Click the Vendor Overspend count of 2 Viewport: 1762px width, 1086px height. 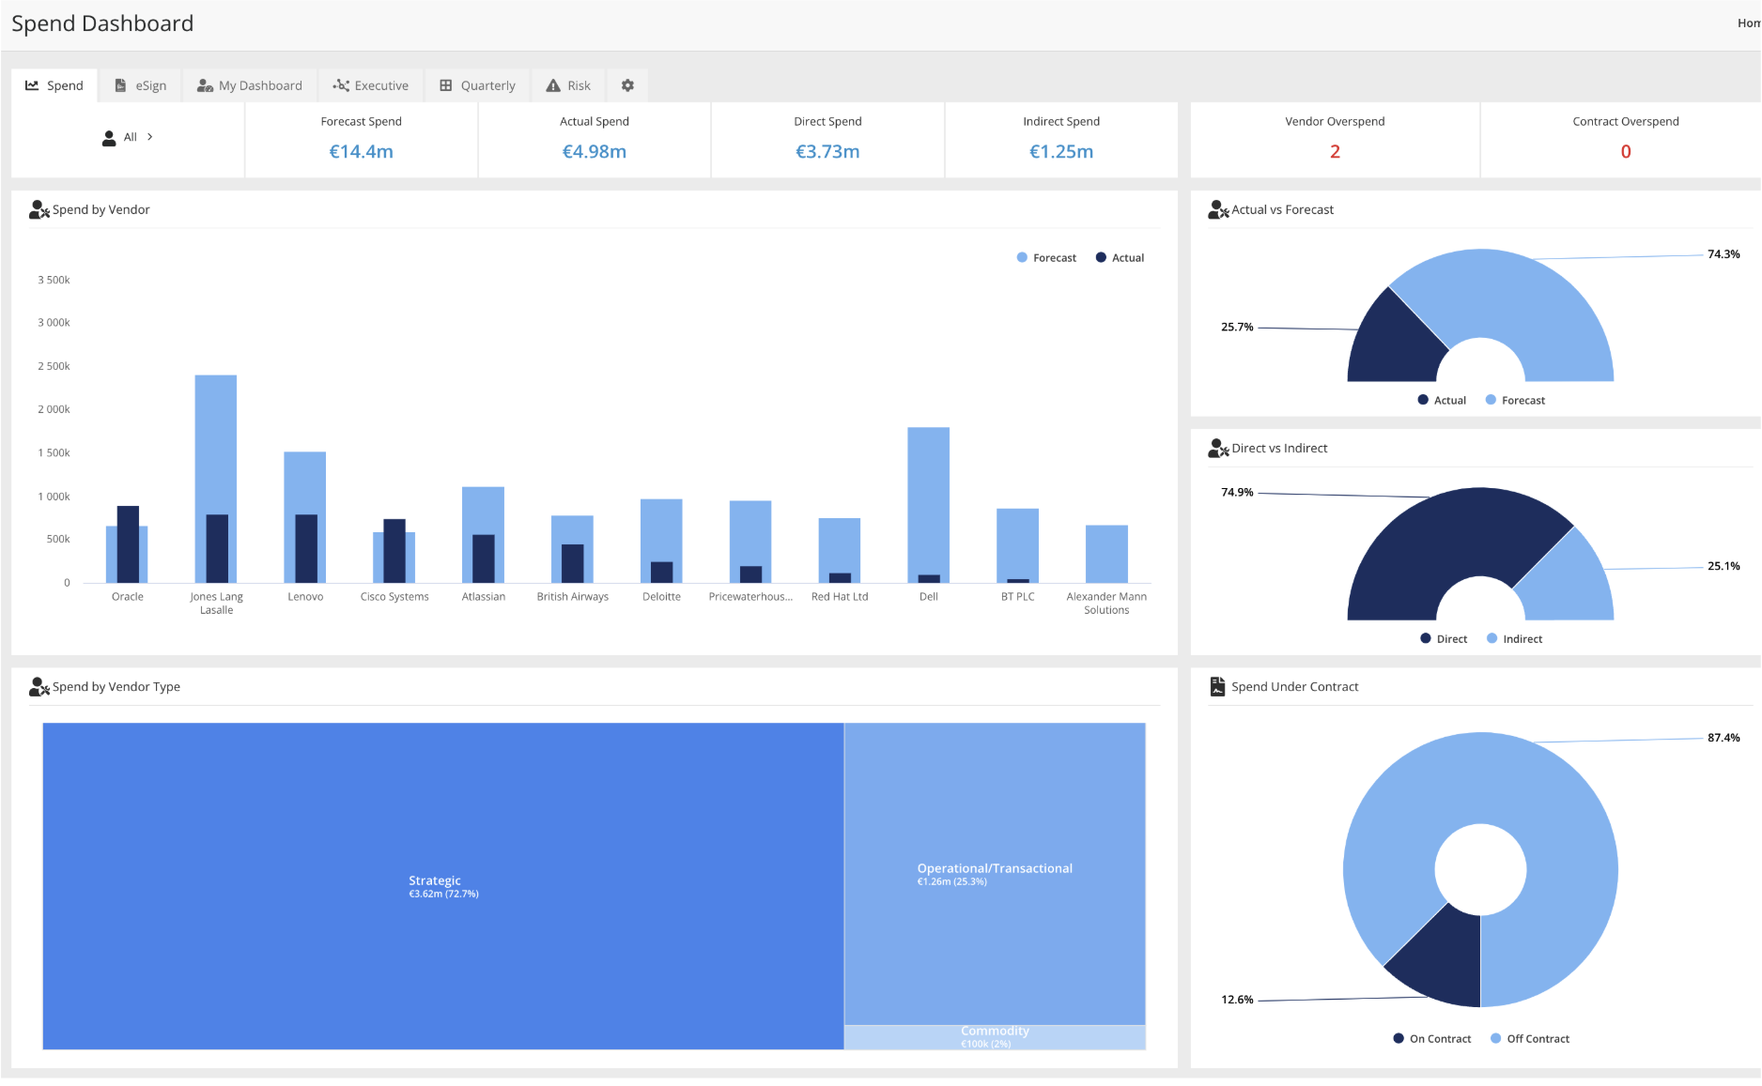1335,151
